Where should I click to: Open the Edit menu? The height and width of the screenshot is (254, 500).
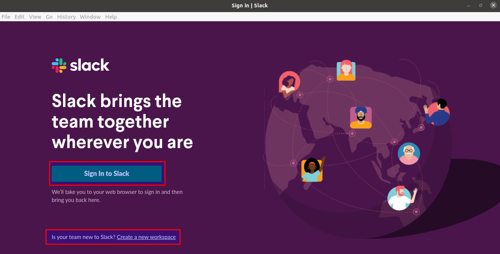click(x=19, y=17)
